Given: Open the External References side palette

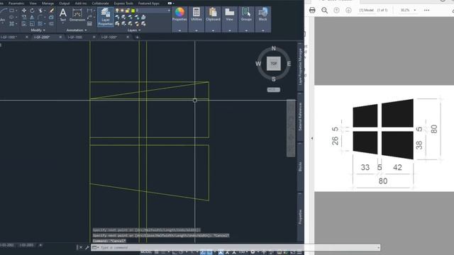Looking at the screenshot, I should pos(300,117).
